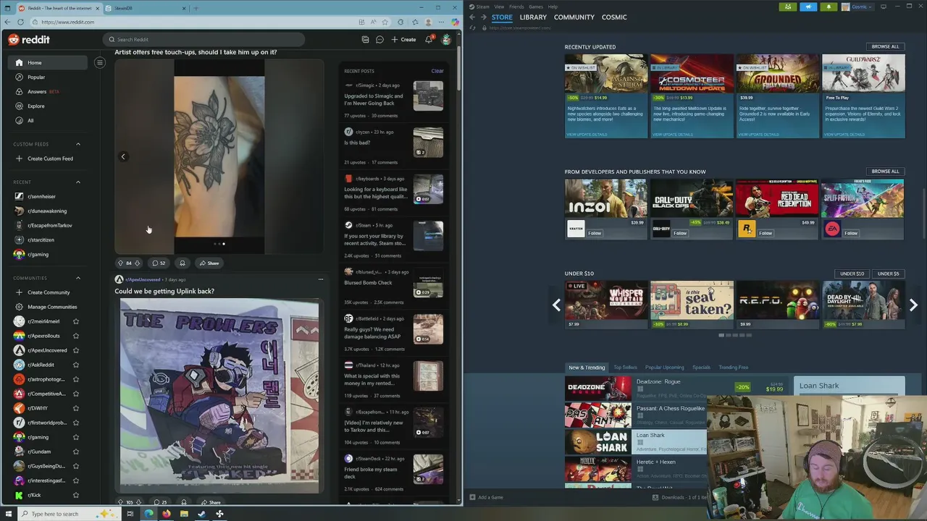Image resolution: width=927 pixels, height=521 pixels.
Task: Click the Reddit ads icon near chat
Action: coord(365,40)
